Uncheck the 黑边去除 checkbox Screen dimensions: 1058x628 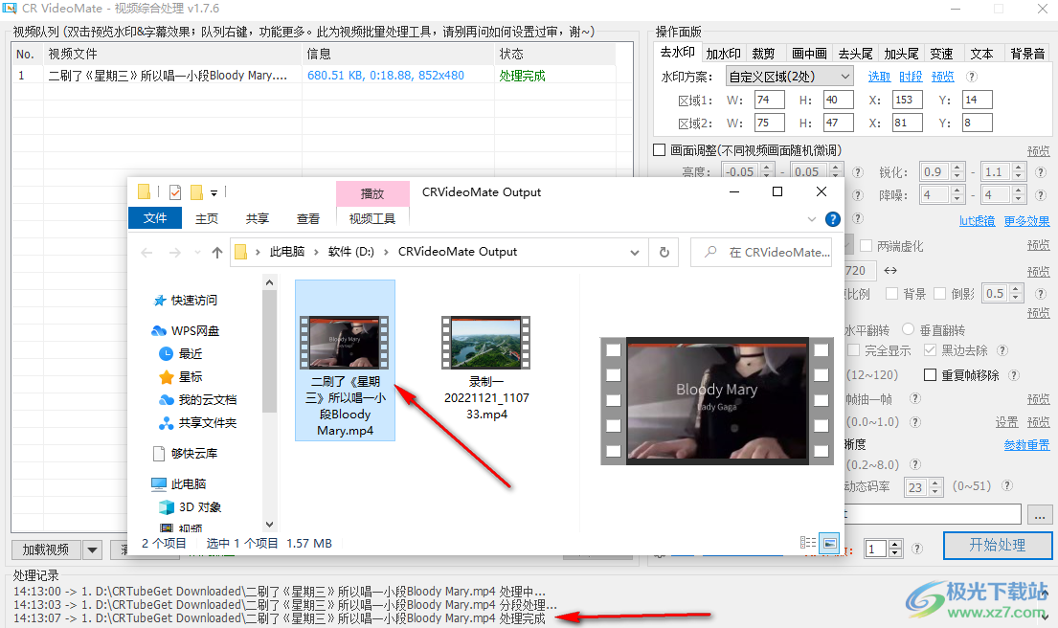930,350
